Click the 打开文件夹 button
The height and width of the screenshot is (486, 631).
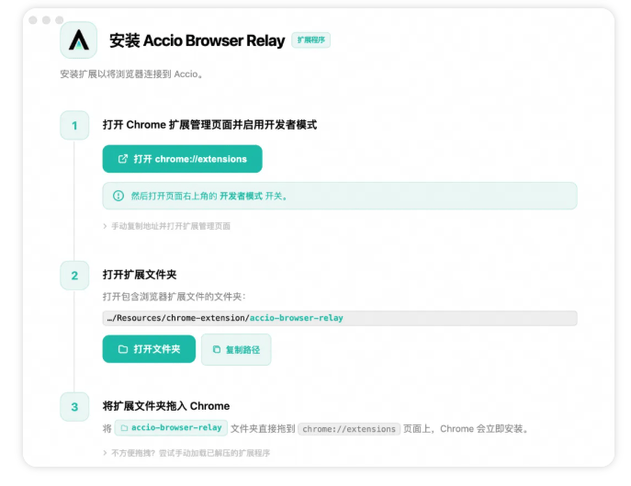tap(149, 349)
